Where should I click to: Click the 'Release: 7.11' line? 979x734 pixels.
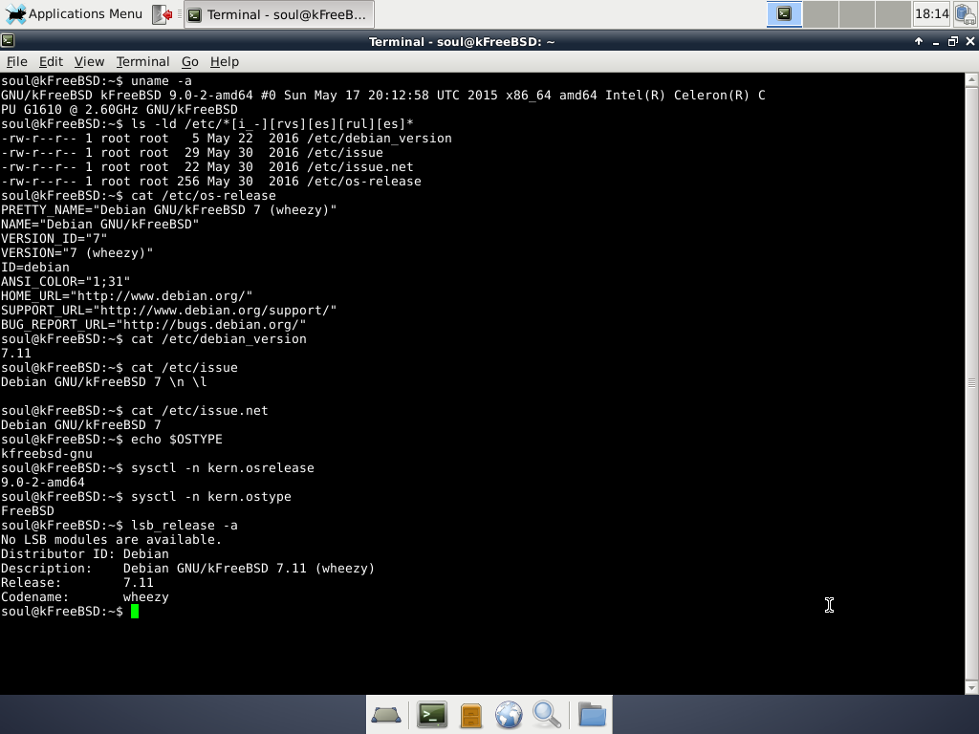pos(76,584)
